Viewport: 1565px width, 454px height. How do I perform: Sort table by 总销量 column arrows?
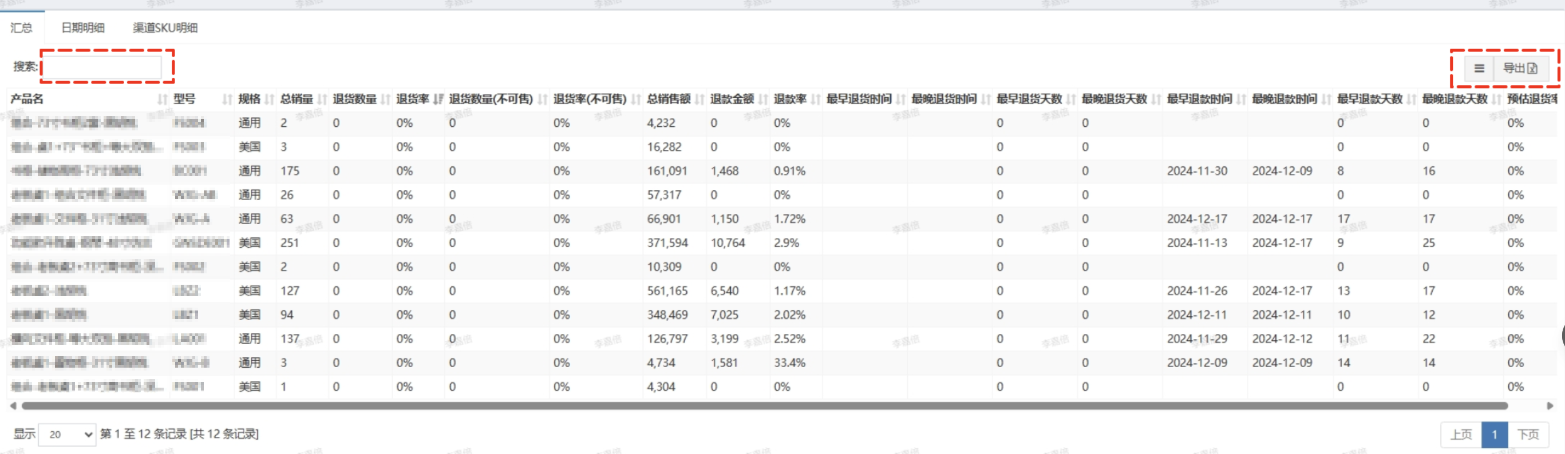(322, 99)
